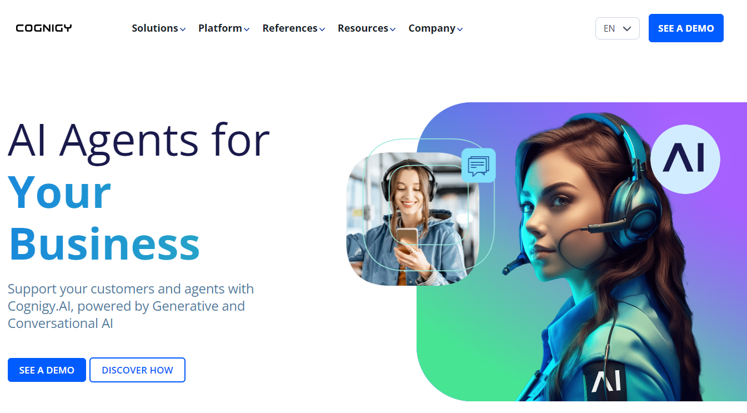Click the chevron beside Platform

tap(247, 29)
